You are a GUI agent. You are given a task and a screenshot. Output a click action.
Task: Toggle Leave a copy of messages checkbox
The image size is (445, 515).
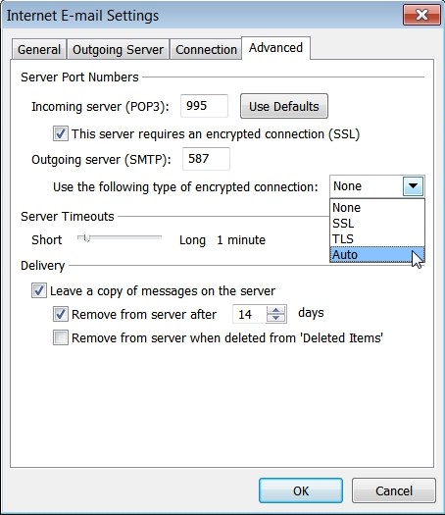click(x=39, y=290)
